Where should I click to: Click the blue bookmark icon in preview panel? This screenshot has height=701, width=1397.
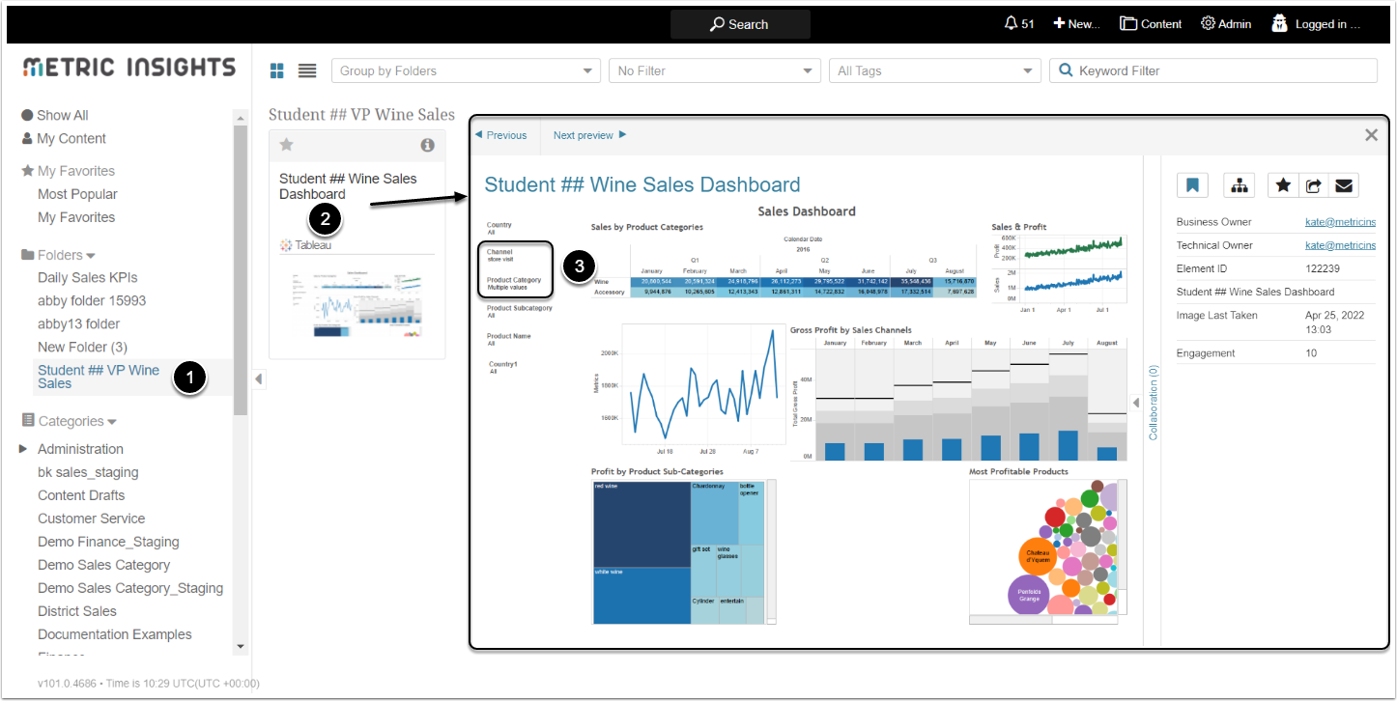coord(1193,185)
